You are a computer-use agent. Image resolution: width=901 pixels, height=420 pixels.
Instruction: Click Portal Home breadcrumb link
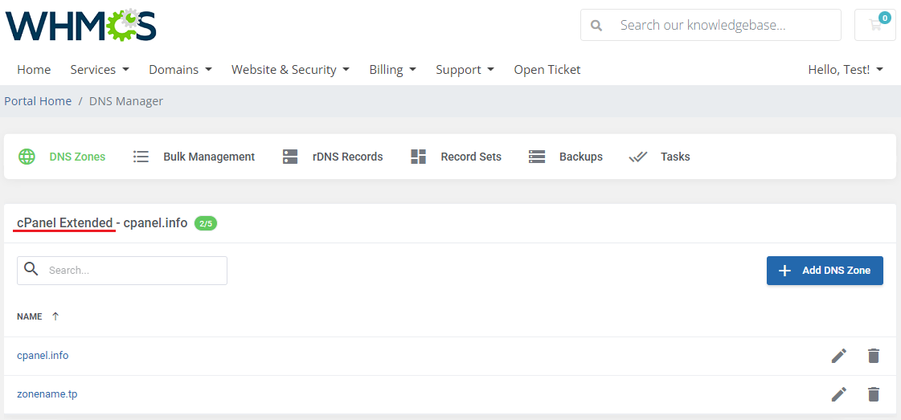[38, 101]
